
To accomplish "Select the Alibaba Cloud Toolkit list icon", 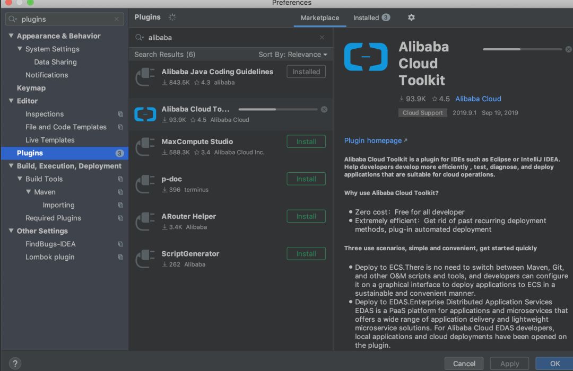I will [145, 114].
